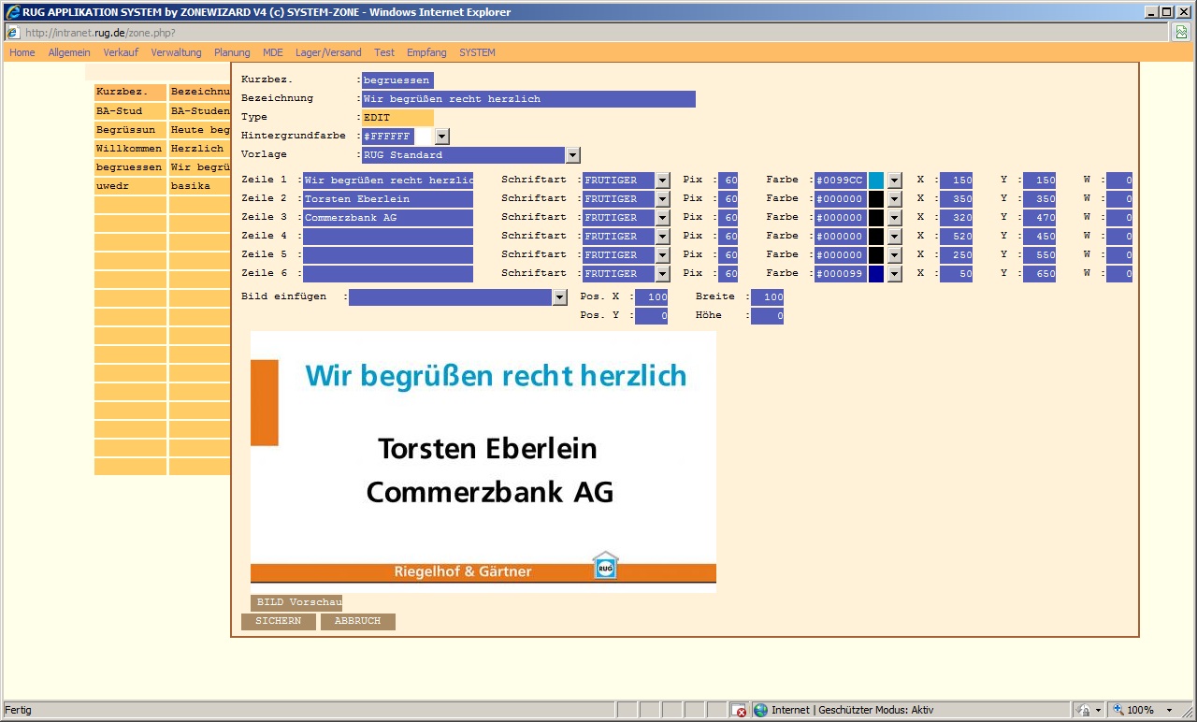This screenshot has width=1197, height=722.
Task: Click the empty Zeile 4 text field
Action: 388,237
